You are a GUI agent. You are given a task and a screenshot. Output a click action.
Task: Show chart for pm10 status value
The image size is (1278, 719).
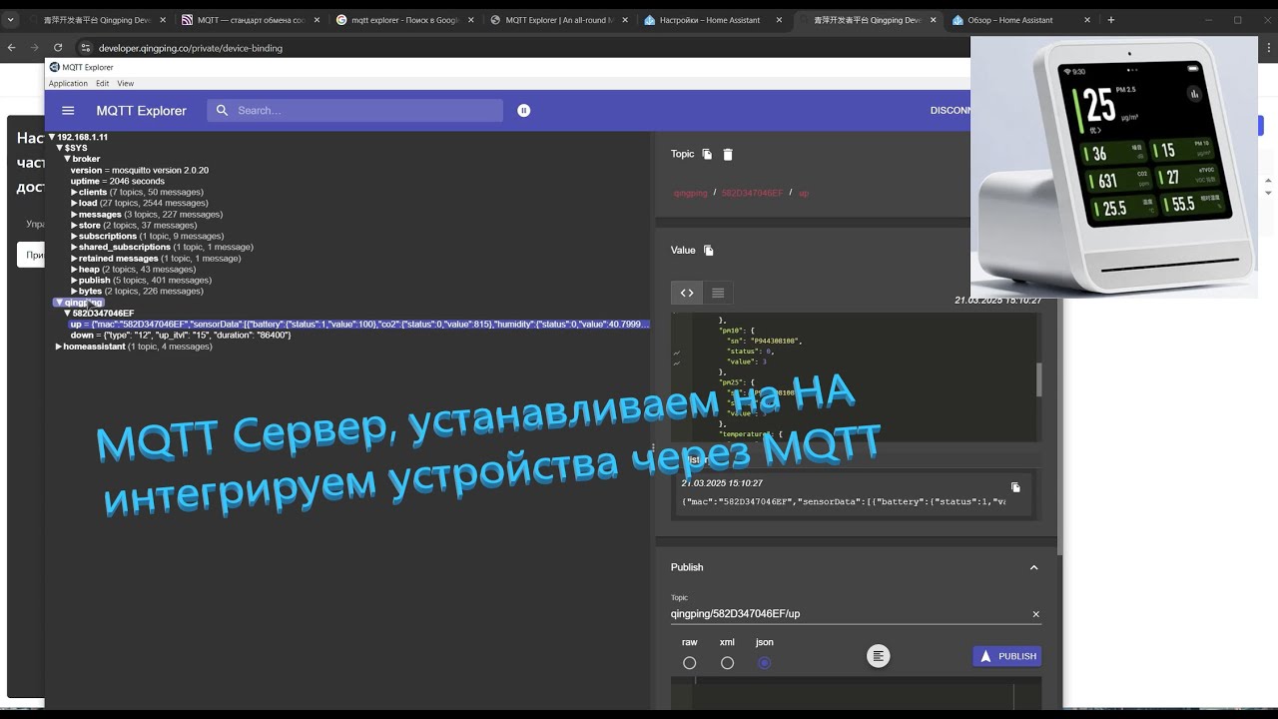point(676,352)
